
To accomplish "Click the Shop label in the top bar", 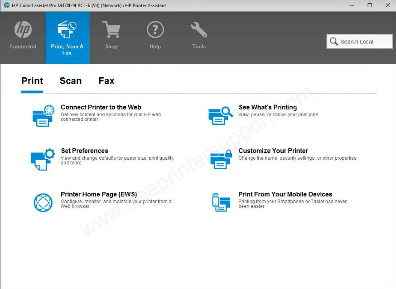I will coord(111,47).
